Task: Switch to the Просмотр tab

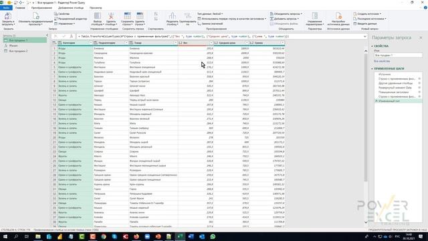Action: coord(96,7)
